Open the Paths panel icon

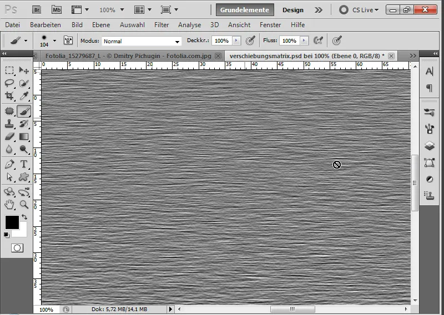coord(429,162)
